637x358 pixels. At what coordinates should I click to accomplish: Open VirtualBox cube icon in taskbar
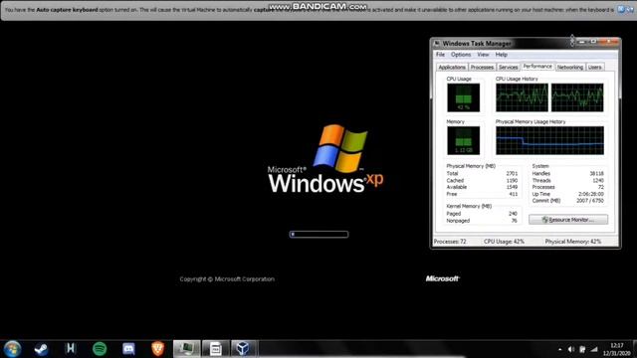[x=243, y=349]
